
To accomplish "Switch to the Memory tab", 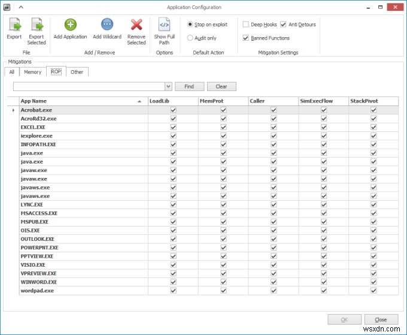I will (x=33, y=72).
